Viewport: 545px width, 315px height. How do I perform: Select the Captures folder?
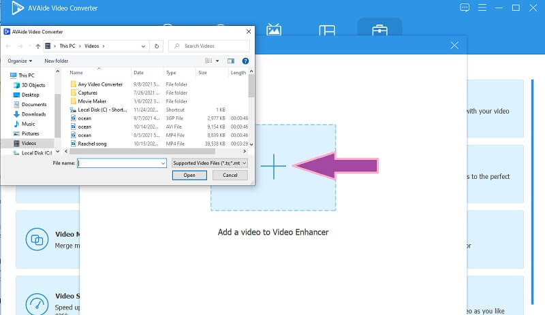click(88, 93)
